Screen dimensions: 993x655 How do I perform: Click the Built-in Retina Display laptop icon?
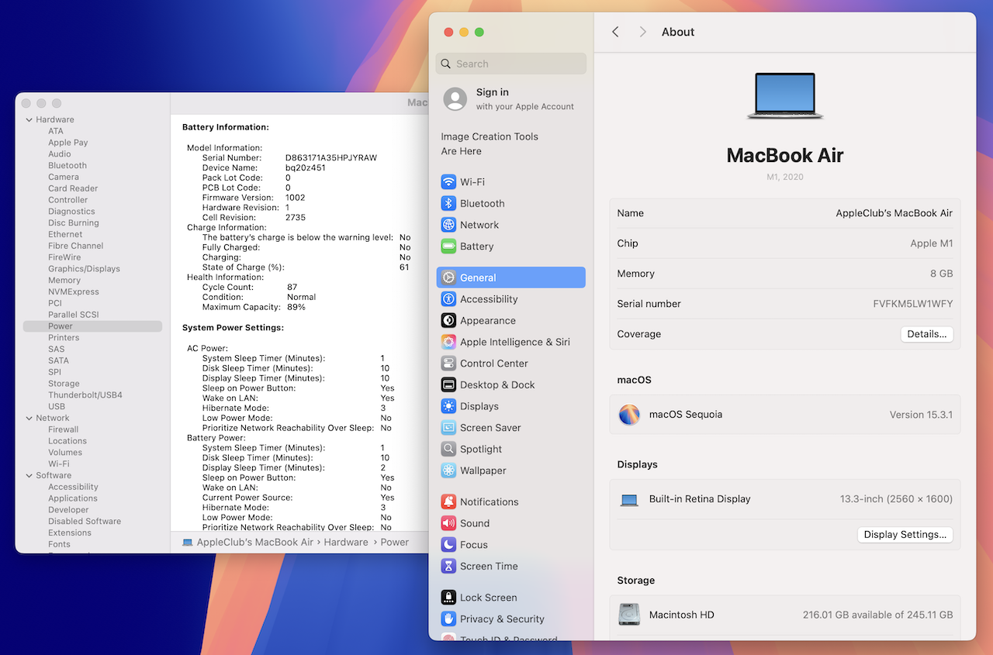point(629,500)
